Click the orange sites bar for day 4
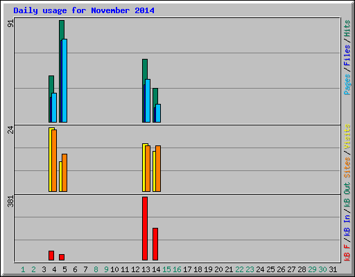Viewport: 355px width, 277px height. coord(54,161)
